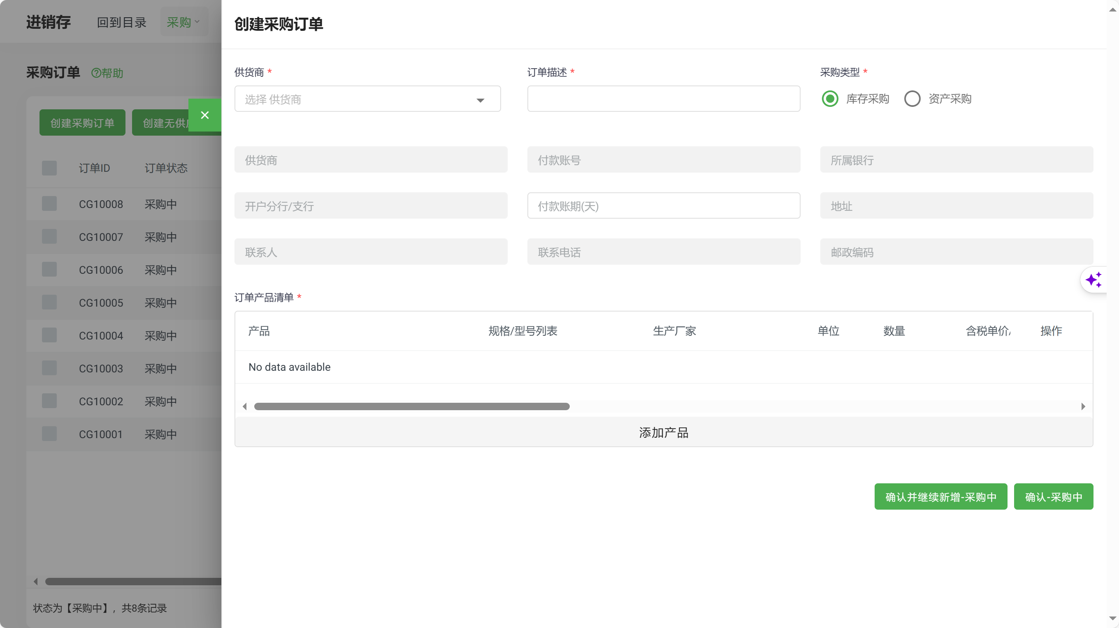Click the 订单状态 column header
This screenshot has width=1119, height=628.
pyautogui.click(x=166, y=168)
